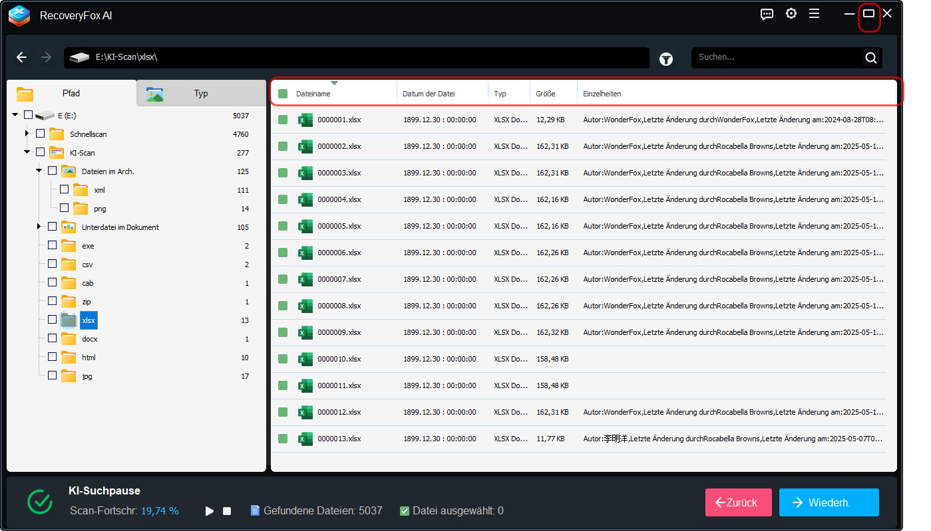Click the 12,29 KB size cell

coord(550,120)
